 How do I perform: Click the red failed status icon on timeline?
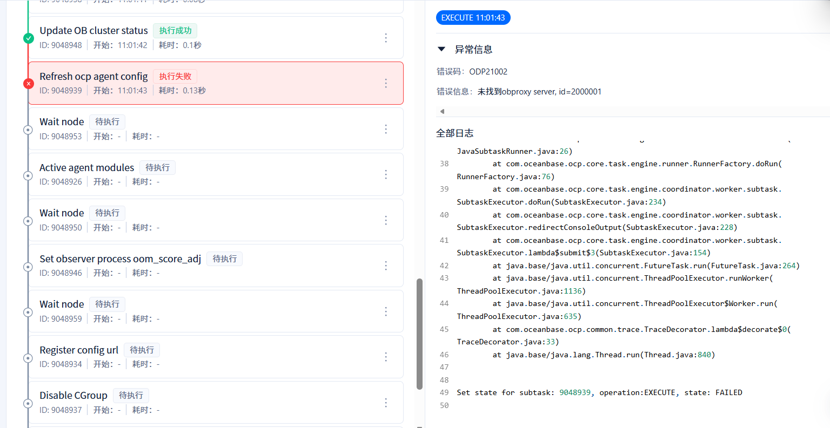pyautogui.click(x=29, y=84)
